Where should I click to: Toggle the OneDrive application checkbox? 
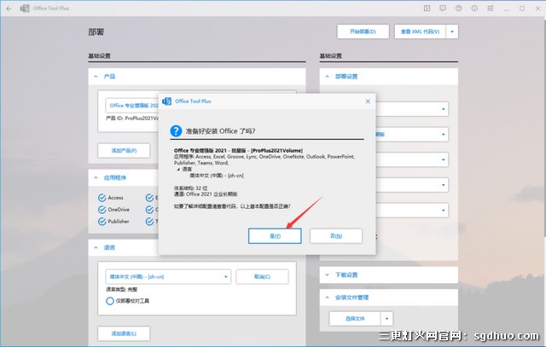coord(102,210)
